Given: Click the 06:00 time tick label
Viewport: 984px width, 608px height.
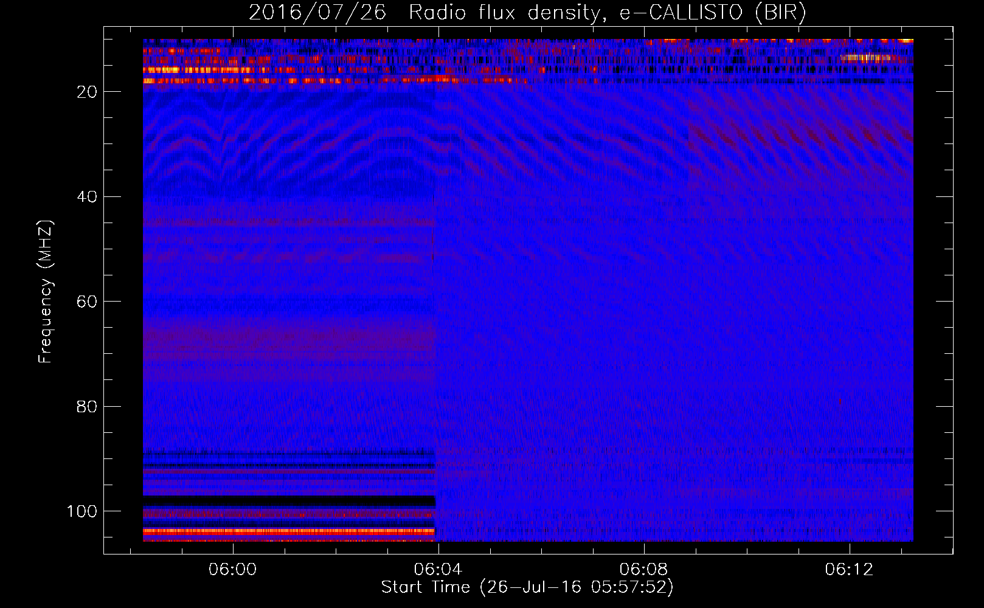Looking at the screenshot, I should pyautogui.click(x=233, y=570).
